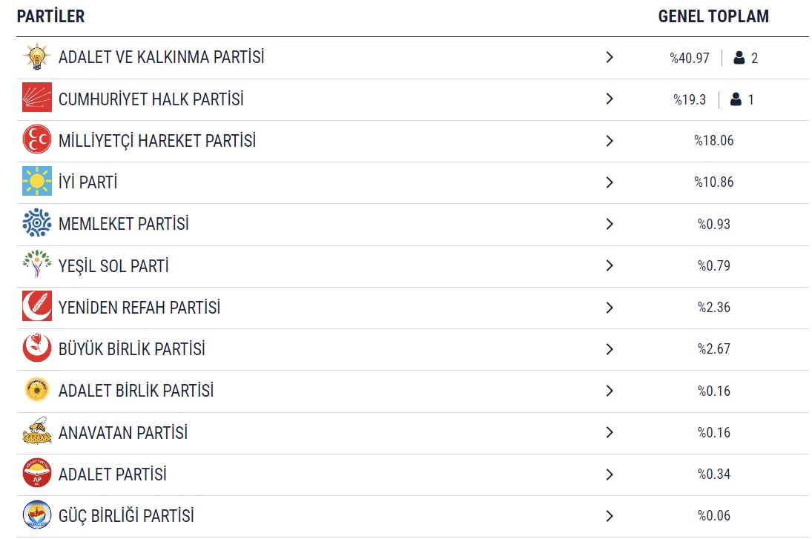
Task: Click the Genel Toplam column header
Action: pyautogui.click(x=713, y=16)
